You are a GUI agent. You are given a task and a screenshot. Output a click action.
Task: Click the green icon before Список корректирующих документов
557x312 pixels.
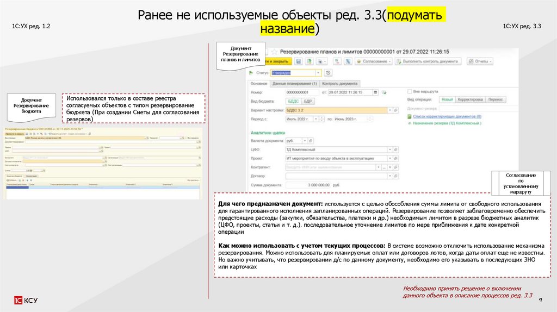pos(410,116)
